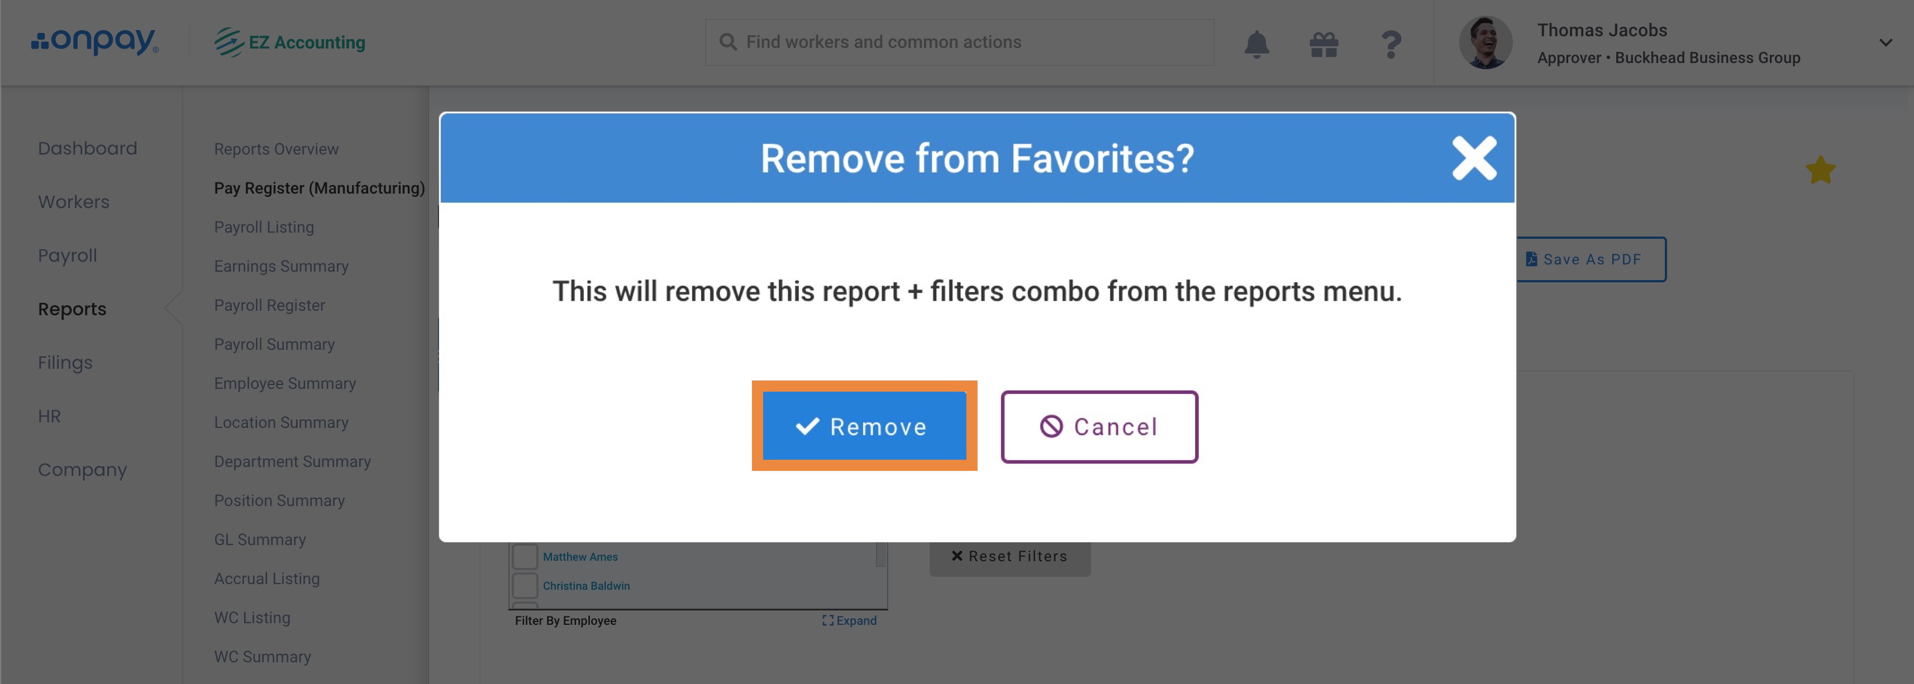Click Save As PDF button
This screenshot has height=684, width=1914.
(1590, 259)
